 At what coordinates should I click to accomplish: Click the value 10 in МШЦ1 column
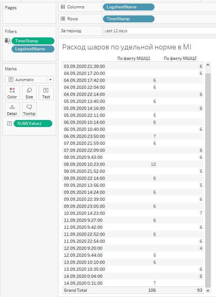coord(153,164)
